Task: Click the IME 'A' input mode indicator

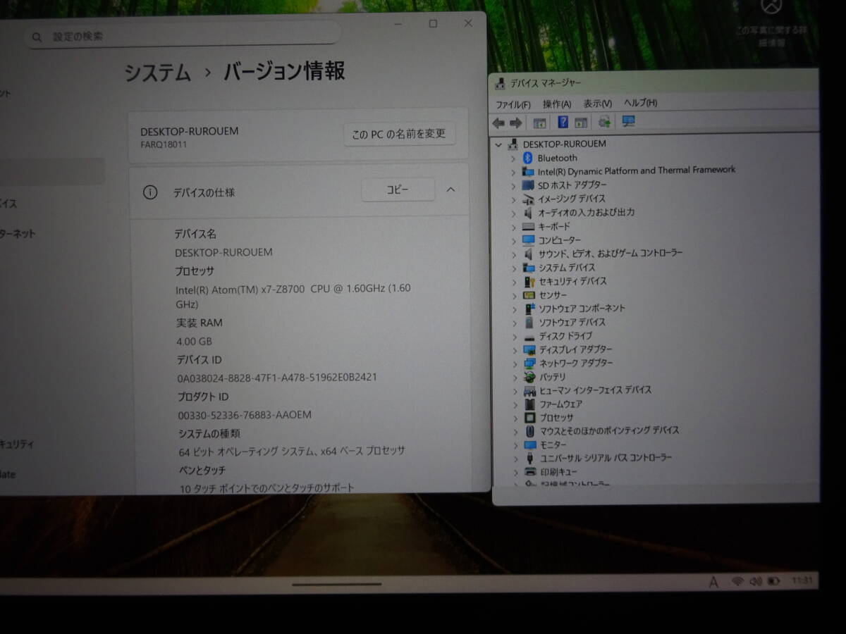Action: click(x=713, y=582)
